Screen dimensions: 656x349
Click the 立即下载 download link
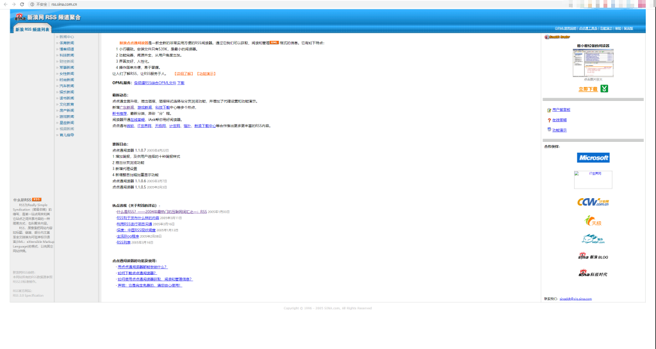click(x=587, y=89)
